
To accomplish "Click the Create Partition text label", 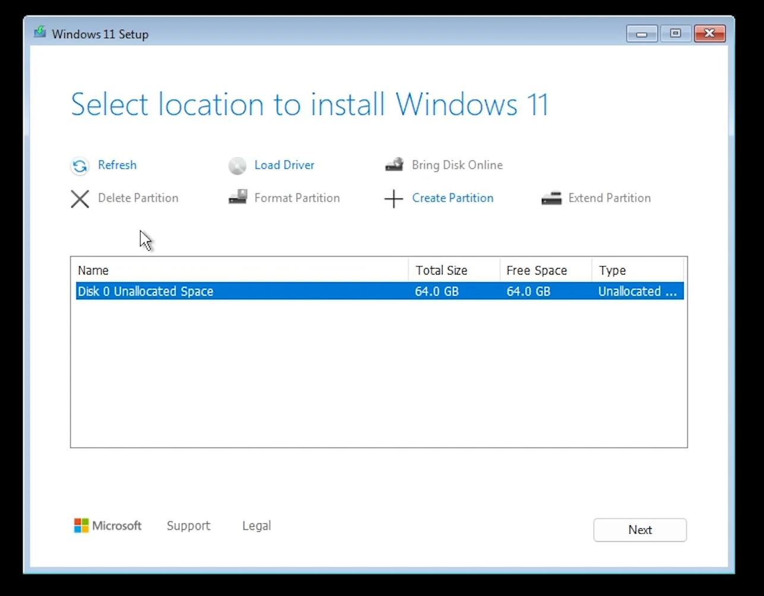I will tap(452, 198).
